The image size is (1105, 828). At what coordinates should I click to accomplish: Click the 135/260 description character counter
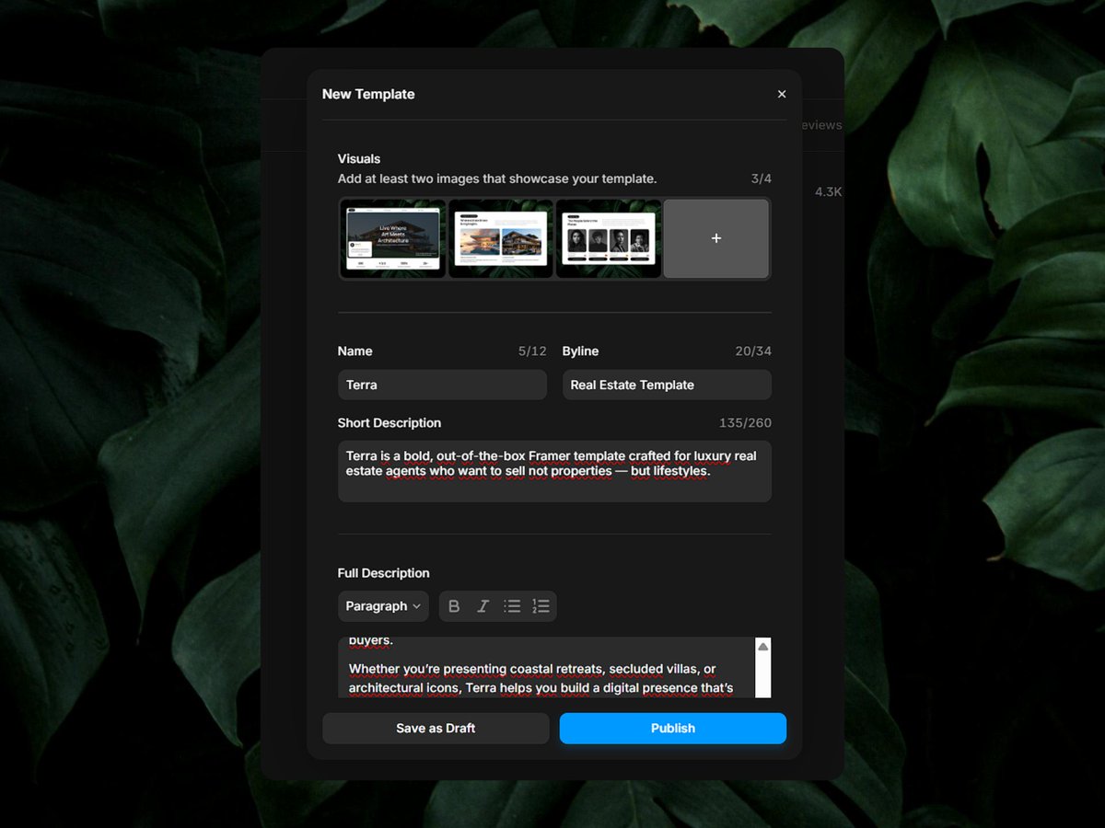pos(745,423)
